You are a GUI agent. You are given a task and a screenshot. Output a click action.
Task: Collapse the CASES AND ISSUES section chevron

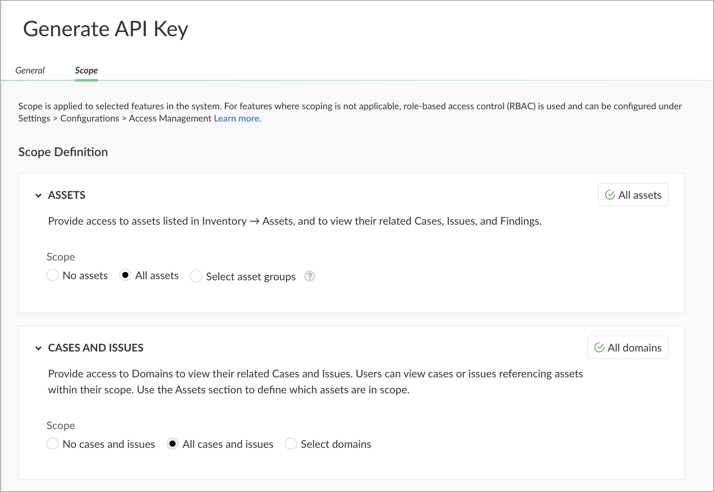(38, 348)
